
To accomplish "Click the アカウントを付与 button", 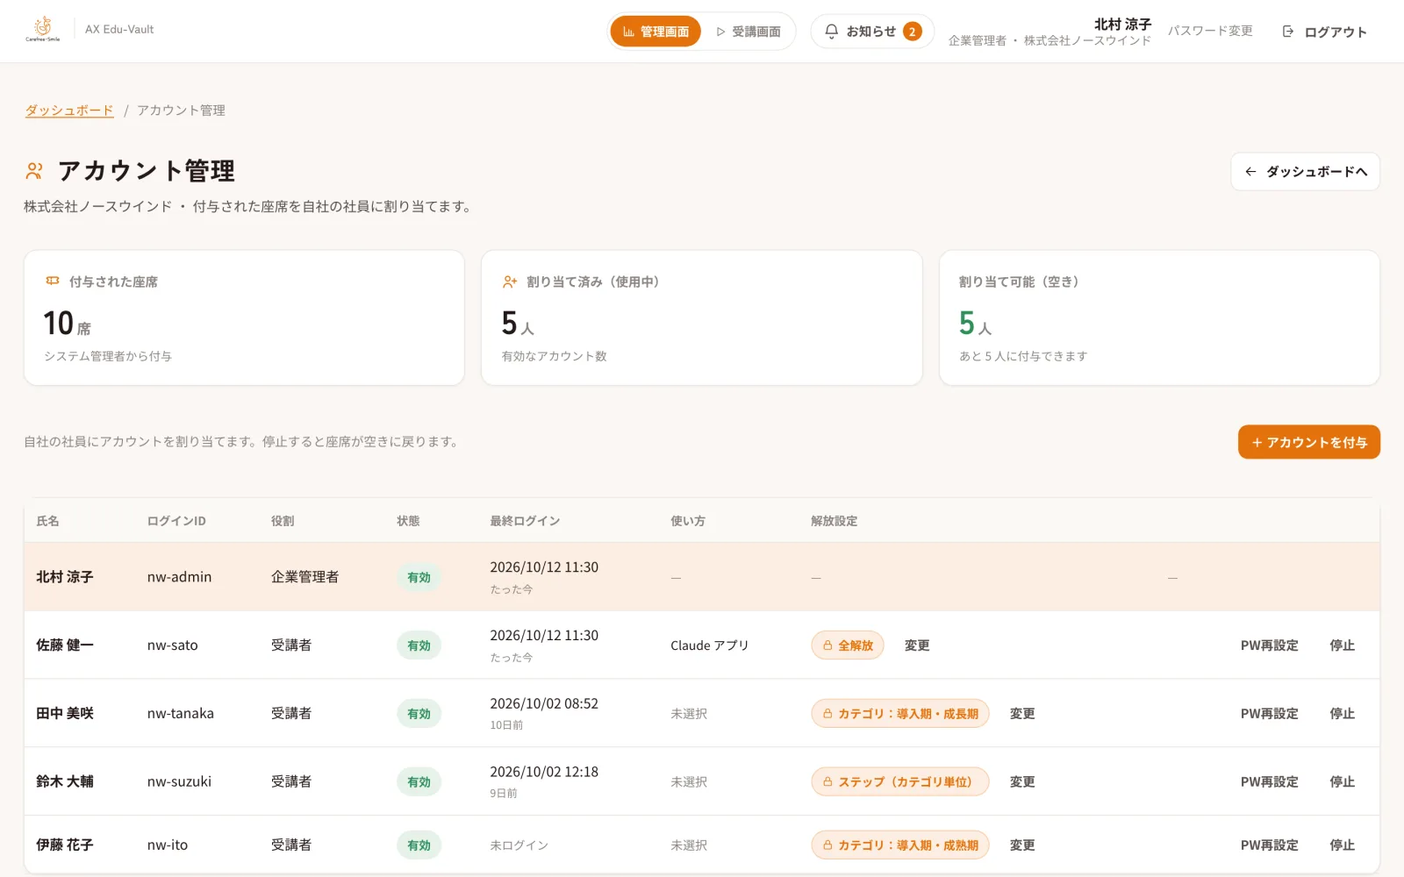I will coord(1308,442).
